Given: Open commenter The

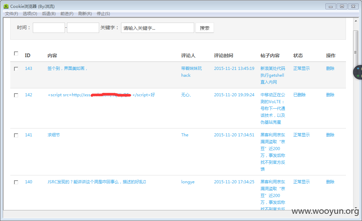Looking at the screenshot, I should pyautogui.click(x=185, y=135).
